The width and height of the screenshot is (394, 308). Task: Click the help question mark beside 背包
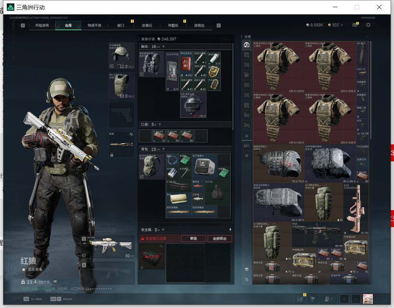163,149
